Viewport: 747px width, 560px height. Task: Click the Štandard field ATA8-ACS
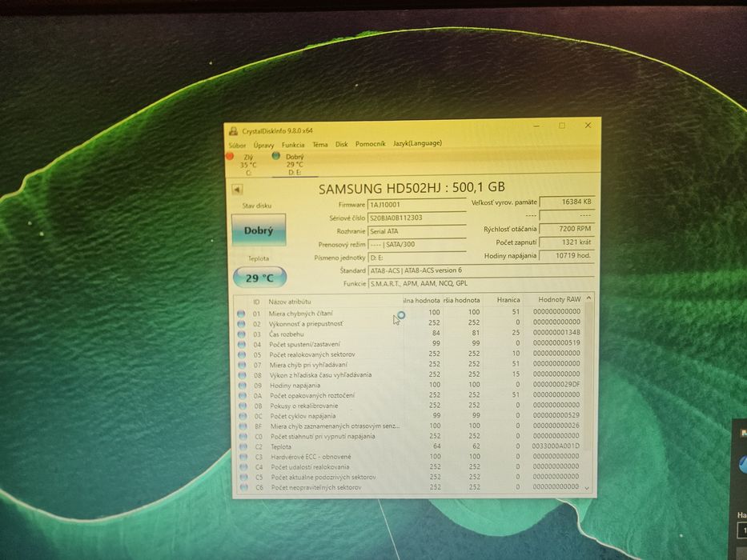coord(481,270)
